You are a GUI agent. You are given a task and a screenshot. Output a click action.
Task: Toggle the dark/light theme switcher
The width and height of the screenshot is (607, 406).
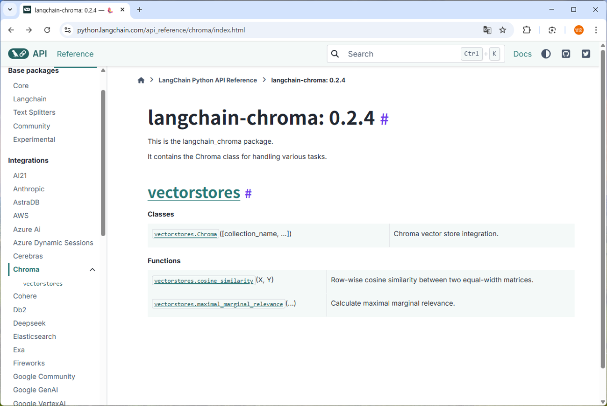point(546,54)
